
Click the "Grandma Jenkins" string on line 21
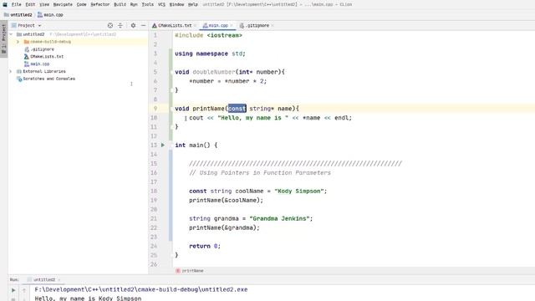[x=279, y=218]
